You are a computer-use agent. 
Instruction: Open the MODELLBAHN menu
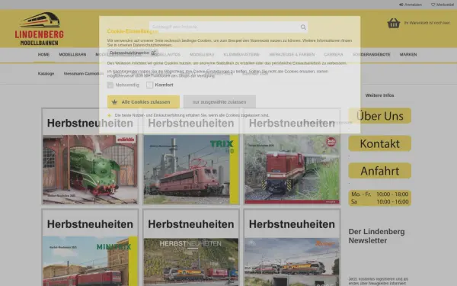[72, 55]
